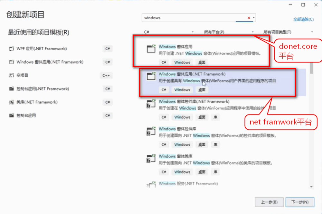The height and width of the screenshot is (214, 322).
Task: Click the 全部清除(C) link
Action: click(303, 20)
